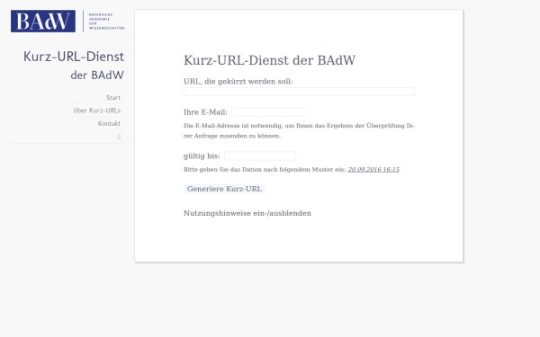The image size is (540, 337).
Task: Open the über Kurz-URLs page
Action: click(97, 111)
